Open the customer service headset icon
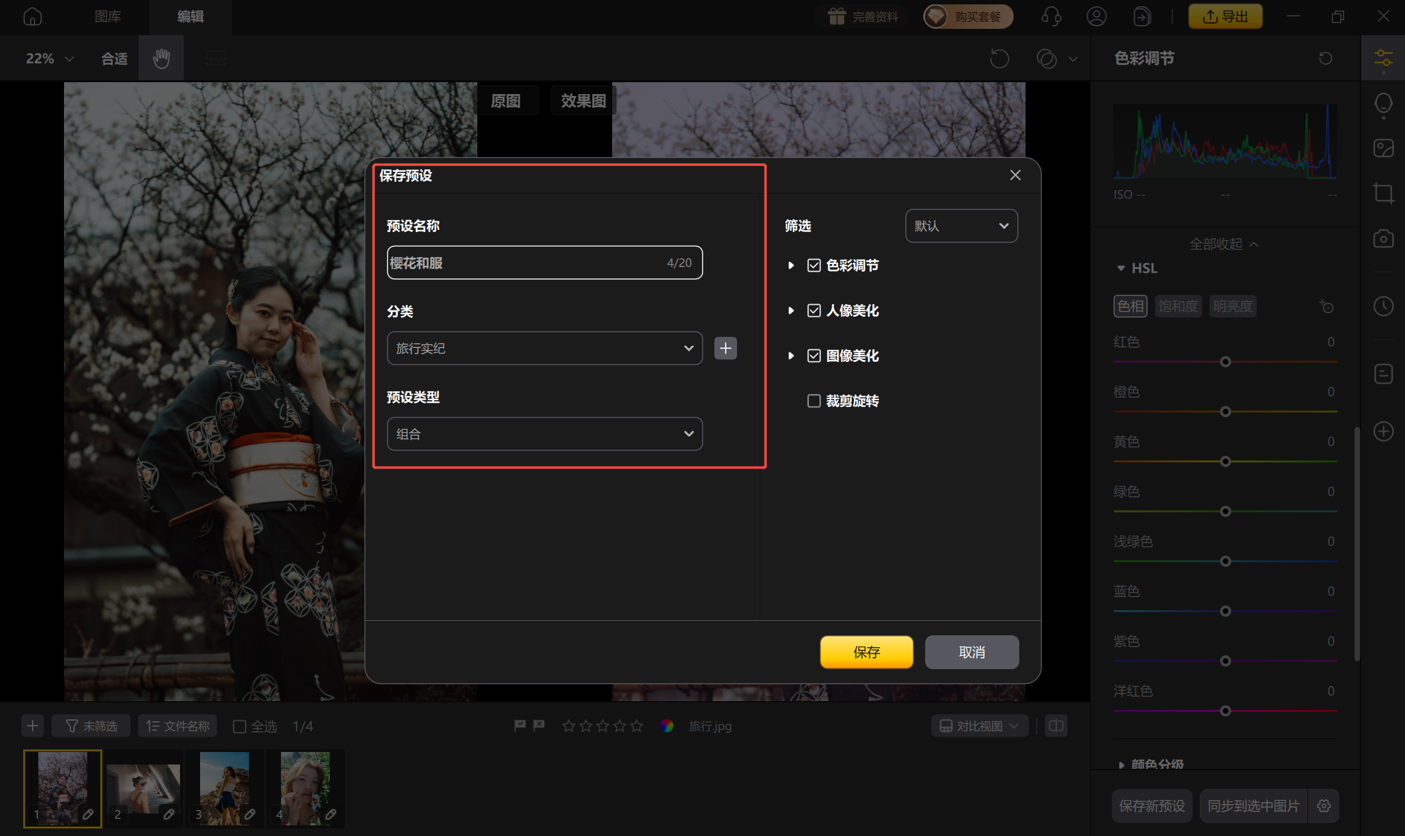This screenshot has height=836, width=1405. coord(1051,16)
